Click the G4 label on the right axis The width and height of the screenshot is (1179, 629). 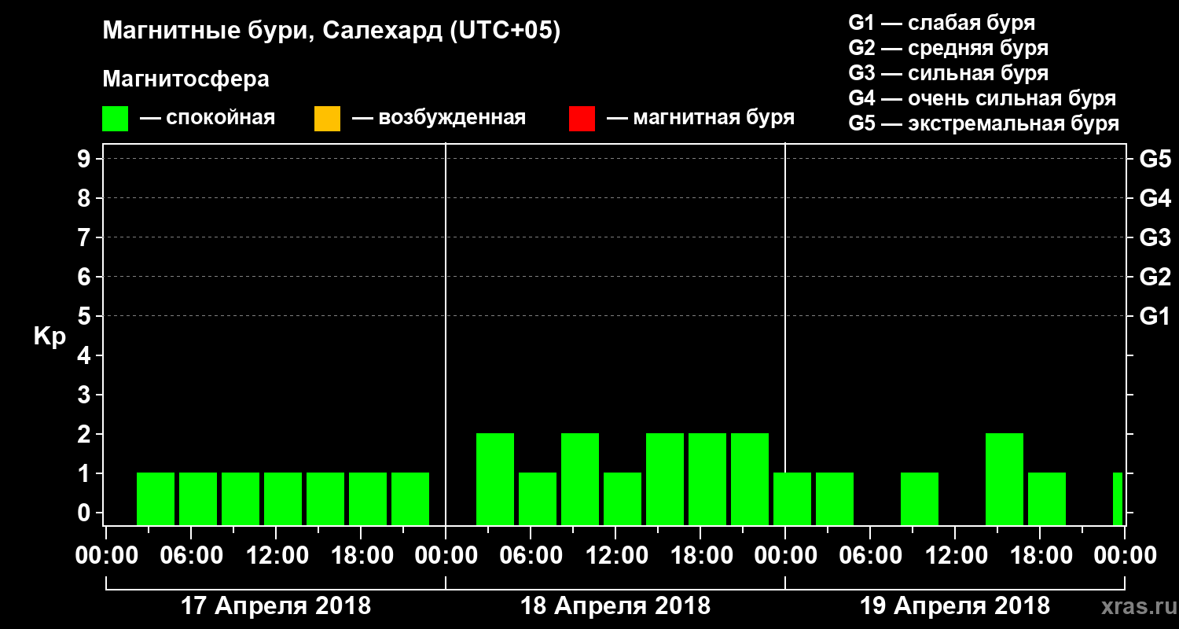pyautogui.click(x=1155, y=198)
